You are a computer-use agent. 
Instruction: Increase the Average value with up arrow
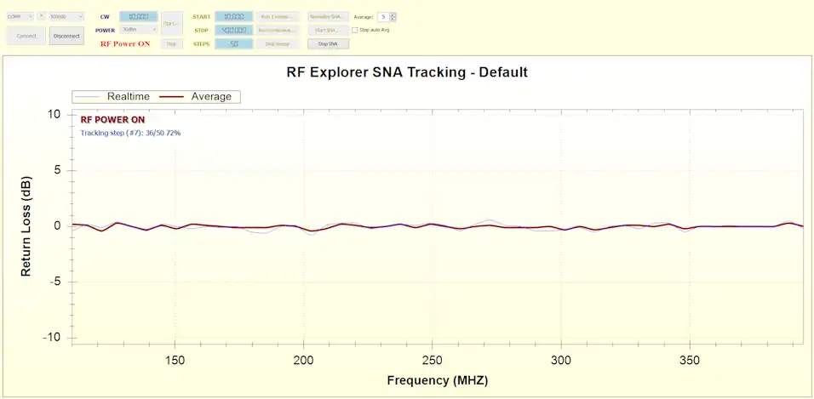click(393, 14)
